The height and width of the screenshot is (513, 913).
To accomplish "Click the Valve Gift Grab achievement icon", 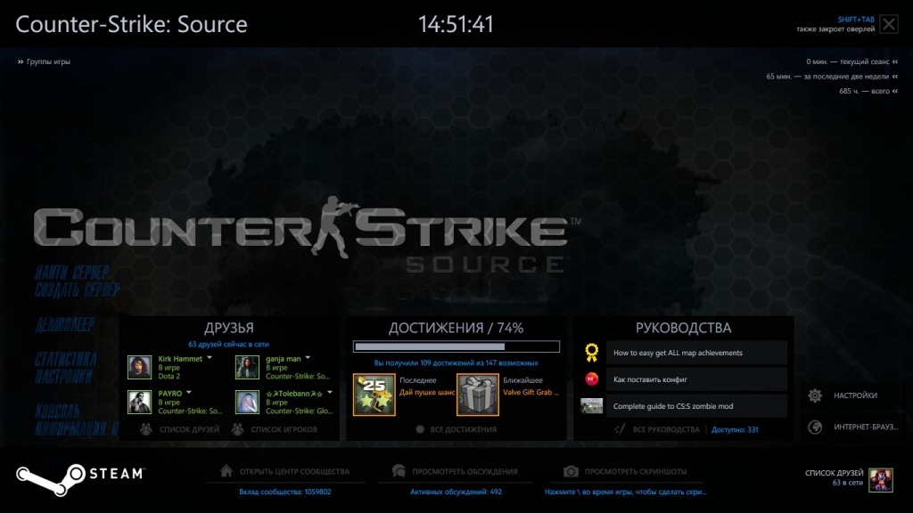I will coord(478,395).
